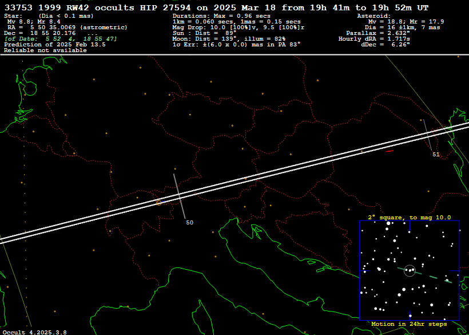This screenshot has height=335, width=469.
Task: Click the "2° square, to mag 10.0" caption
Action: click(410, 218)
